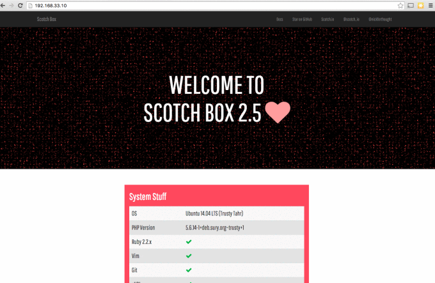The image size is (435, 283).
Task: Click the green checkmark in Vim row
Action: (189, 256)
